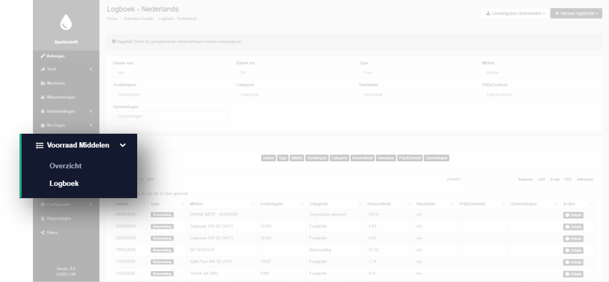Export table with CSV button
The image size is (609, 282).
point(541,179)
